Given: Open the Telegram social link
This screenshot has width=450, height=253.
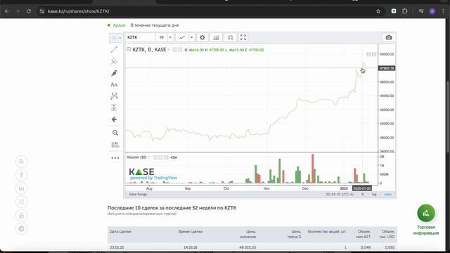Looking at the screenshot, I should [21, 229].
